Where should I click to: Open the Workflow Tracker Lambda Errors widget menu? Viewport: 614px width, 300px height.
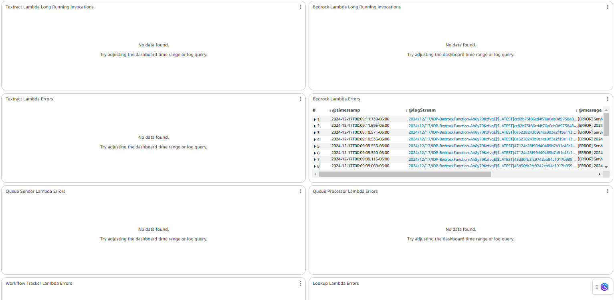[301, 283]
